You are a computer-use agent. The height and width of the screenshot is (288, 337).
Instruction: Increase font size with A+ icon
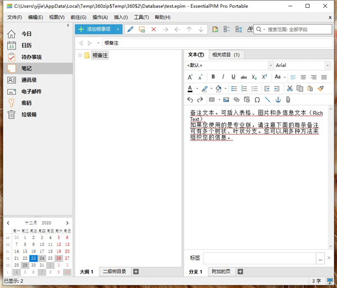[190, 77]
